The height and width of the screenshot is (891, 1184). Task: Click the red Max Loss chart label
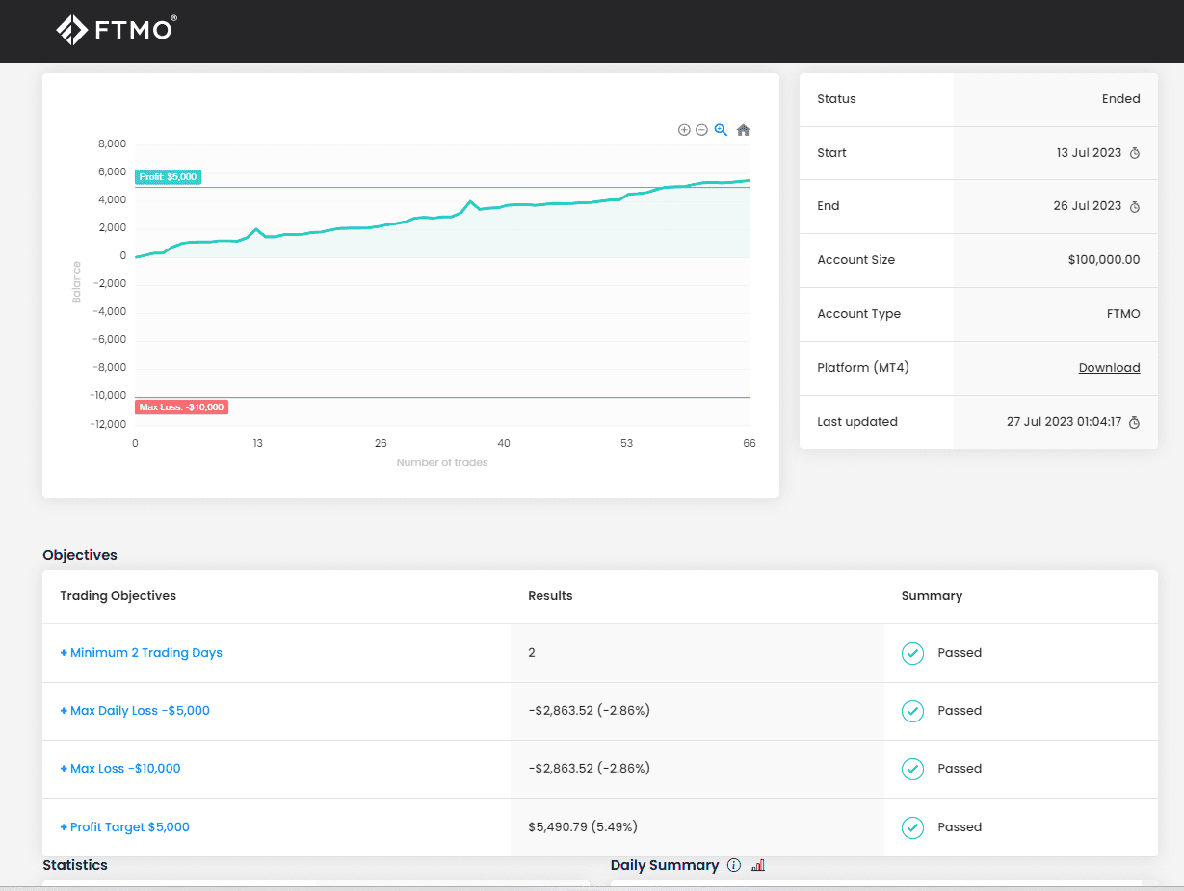[181, 407]
